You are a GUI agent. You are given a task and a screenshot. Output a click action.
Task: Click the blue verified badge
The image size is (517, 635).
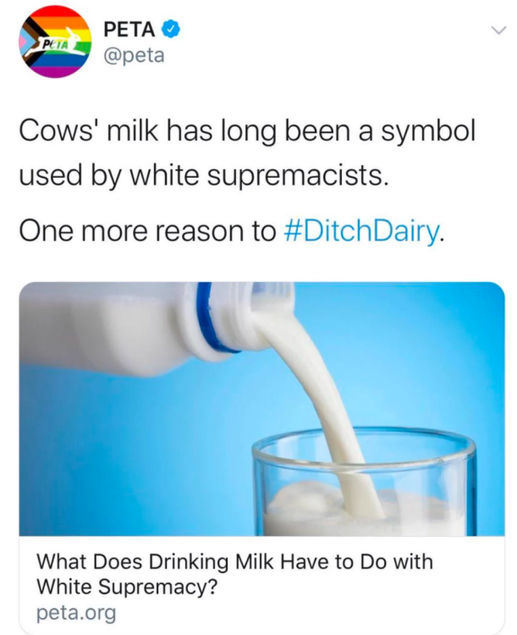click(171, 30)
